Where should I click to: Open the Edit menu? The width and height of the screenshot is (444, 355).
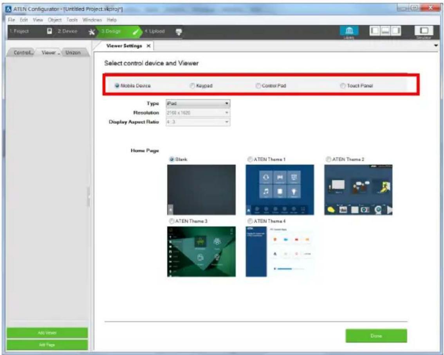pyautogui.click(x=24, y=20)
